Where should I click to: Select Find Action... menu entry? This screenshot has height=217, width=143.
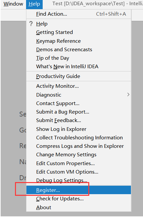click(79, 14)
